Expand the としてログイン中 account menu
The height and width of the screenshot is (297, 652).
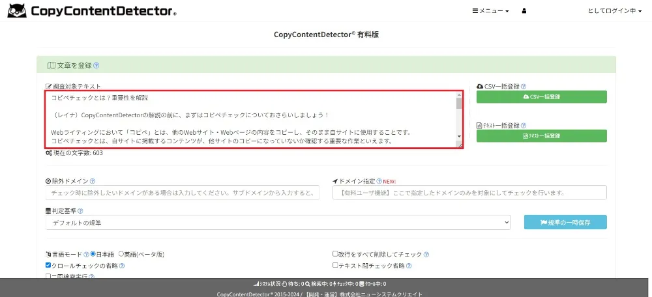(615, 11)
